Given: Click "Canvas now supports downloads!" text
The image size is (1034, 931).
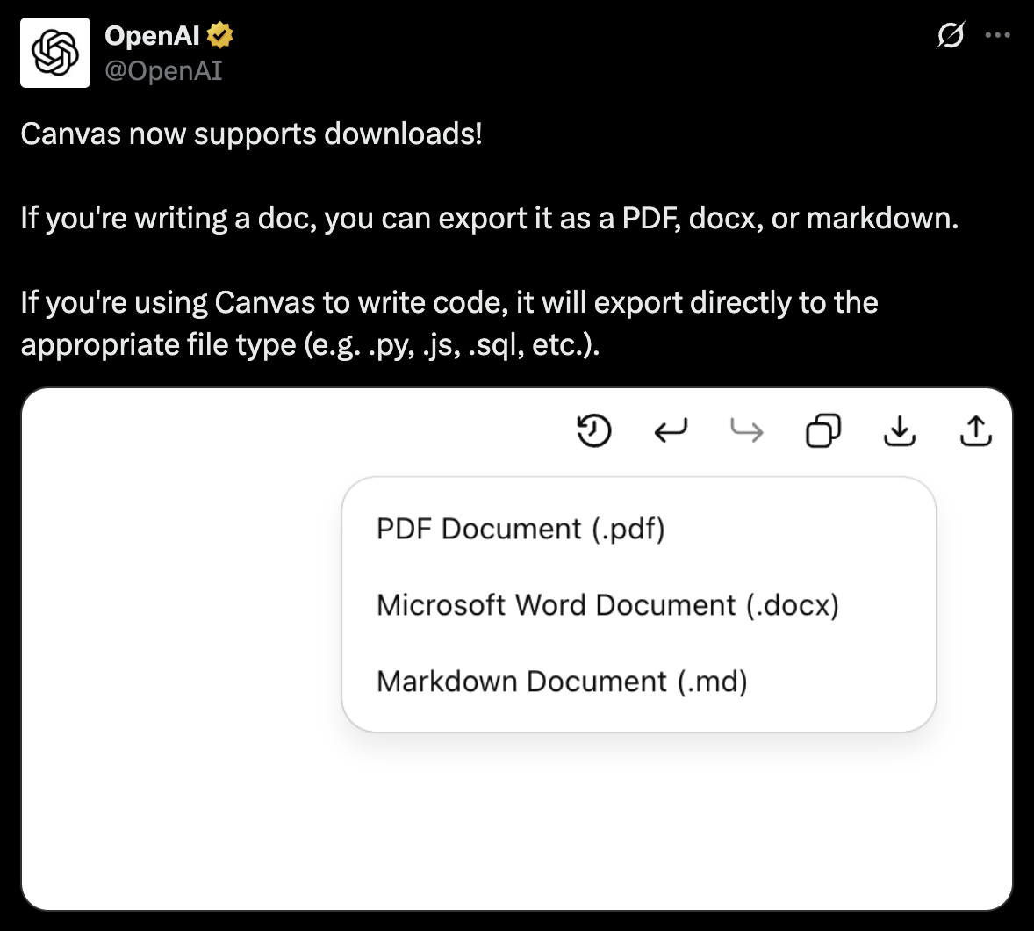Looking at the screenshot, I should point(251,134).
